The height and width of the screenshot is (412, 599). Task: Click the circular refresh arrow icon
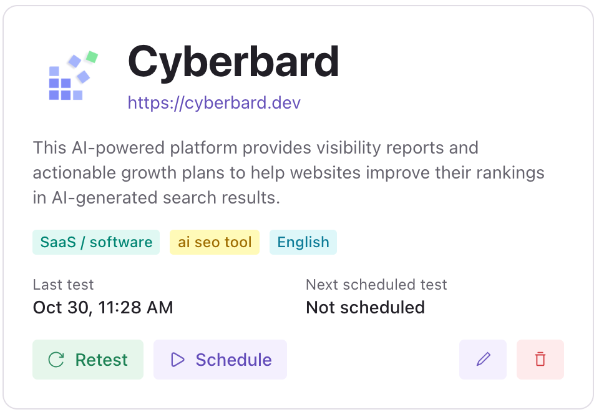coord(56,360)
